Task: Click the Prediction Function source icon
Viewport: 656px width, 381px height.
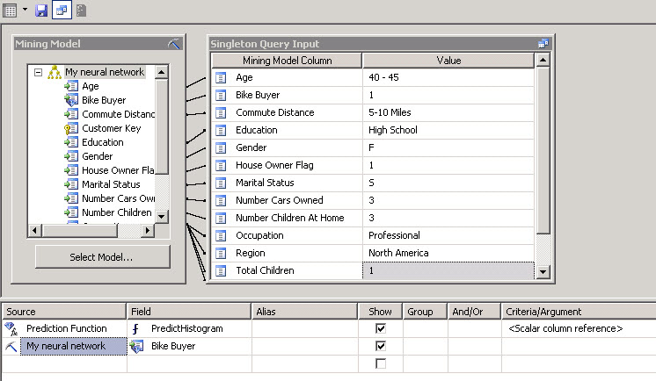Action: point(11,328)
